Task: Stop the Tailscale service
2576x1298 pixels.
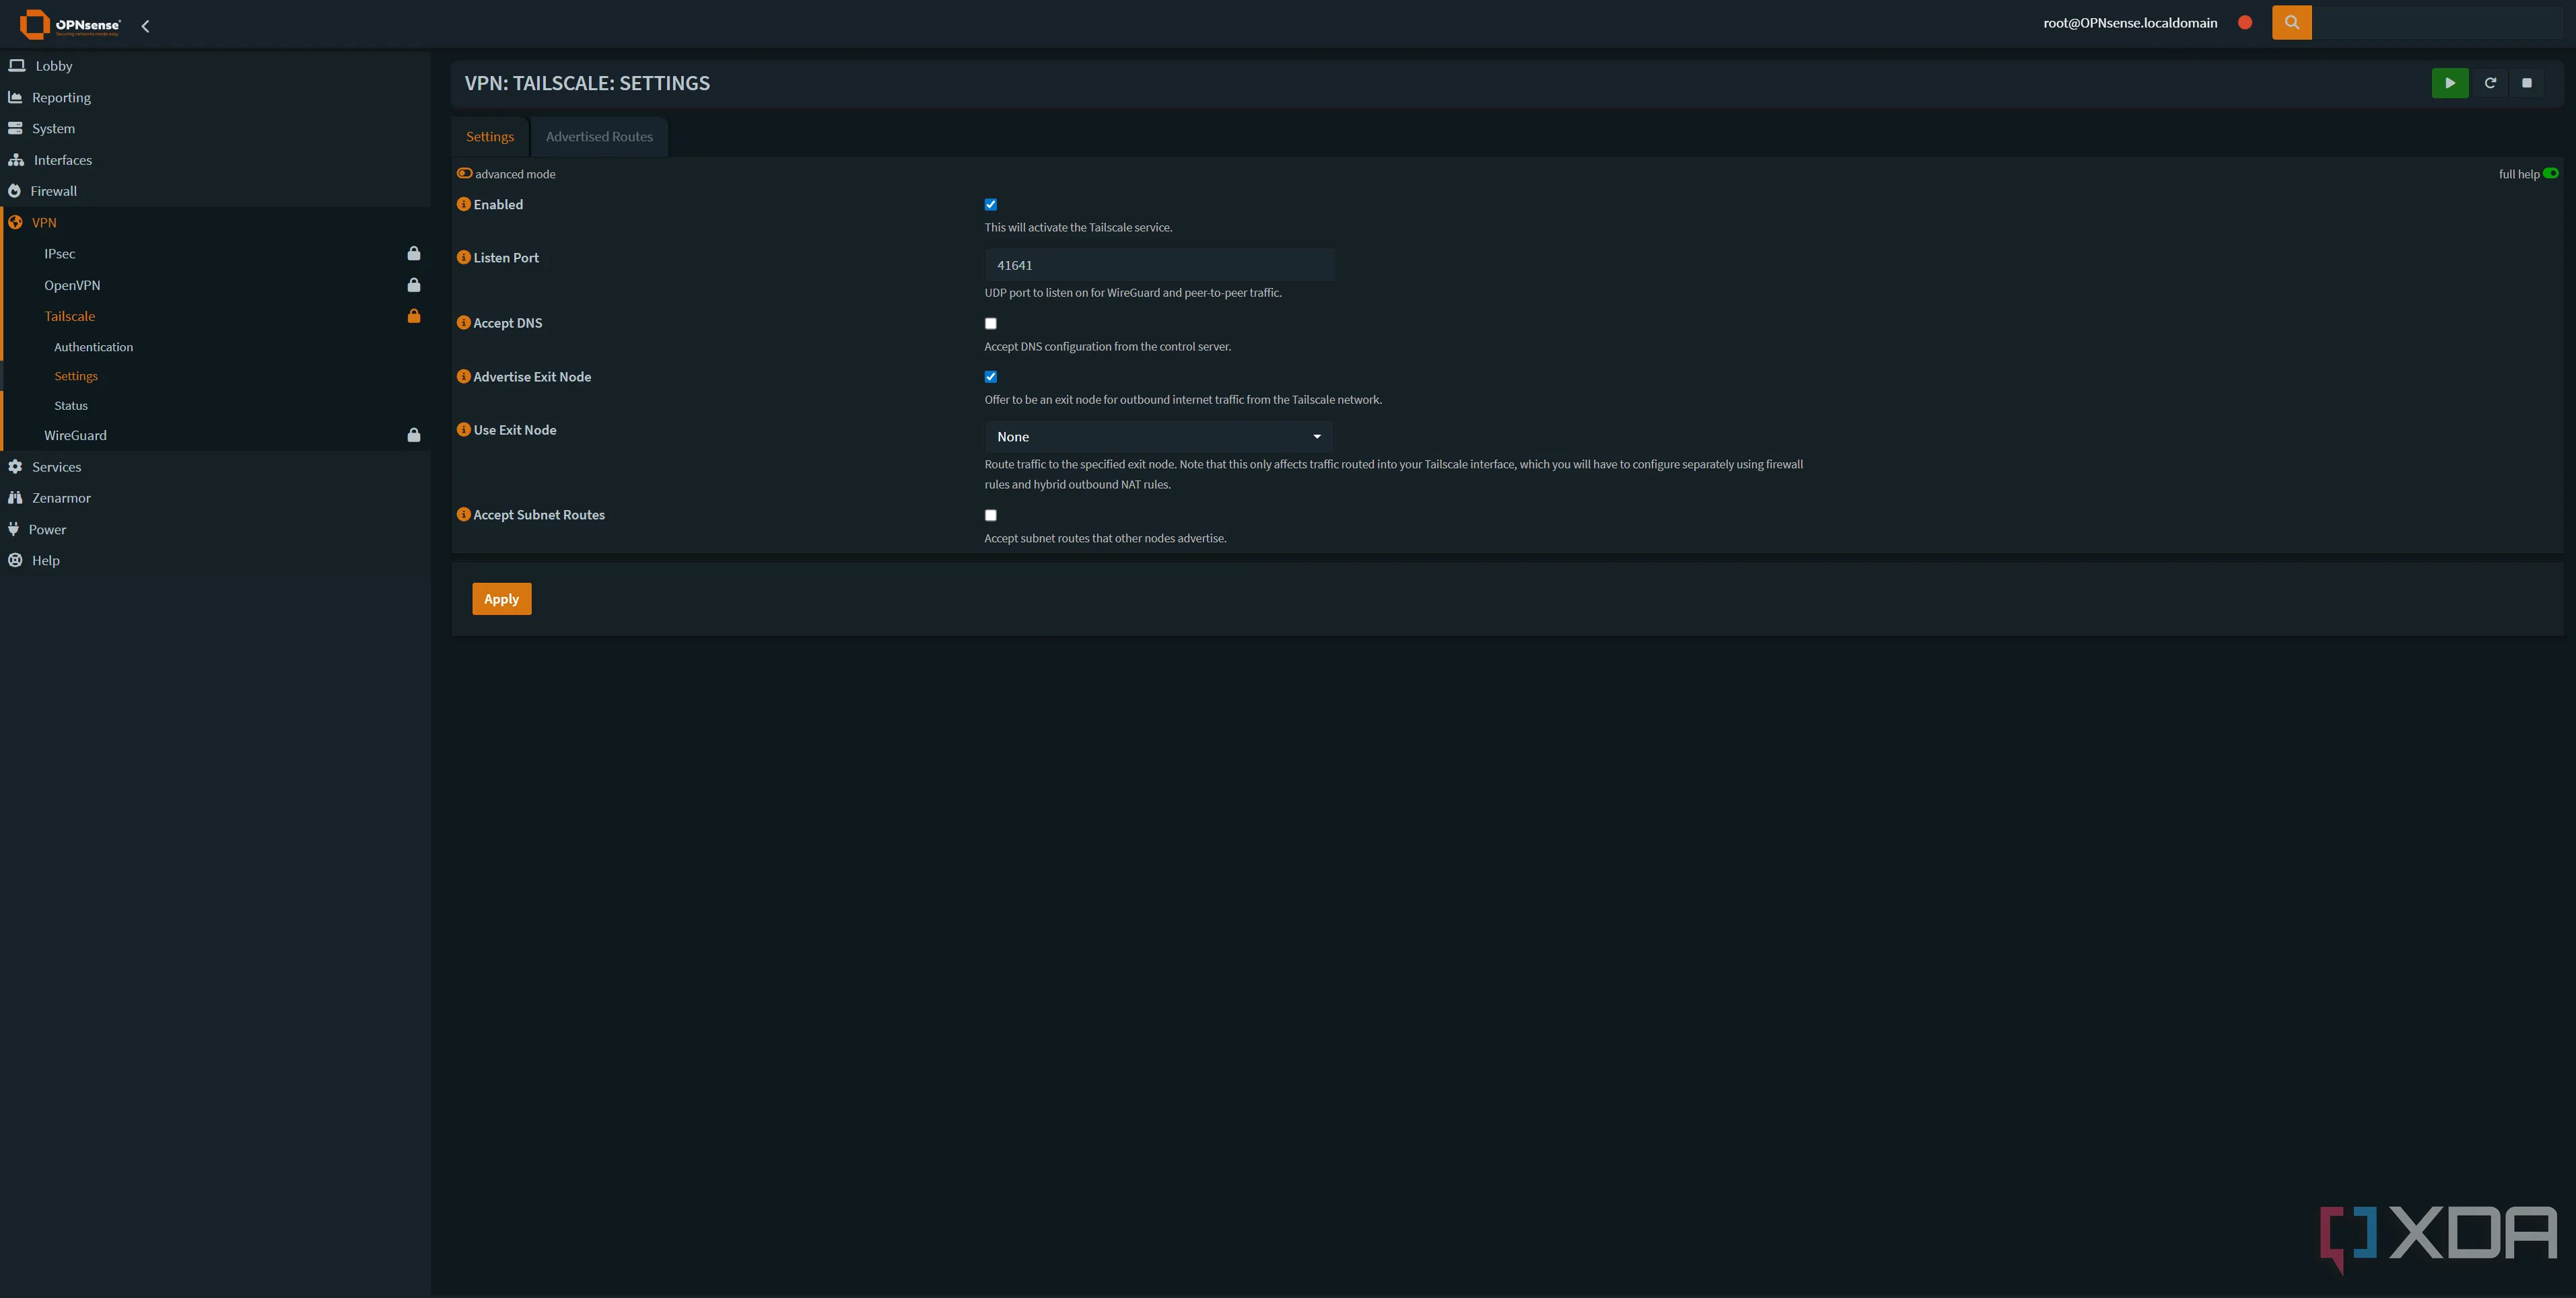Action: click(x=2526, y=83)
